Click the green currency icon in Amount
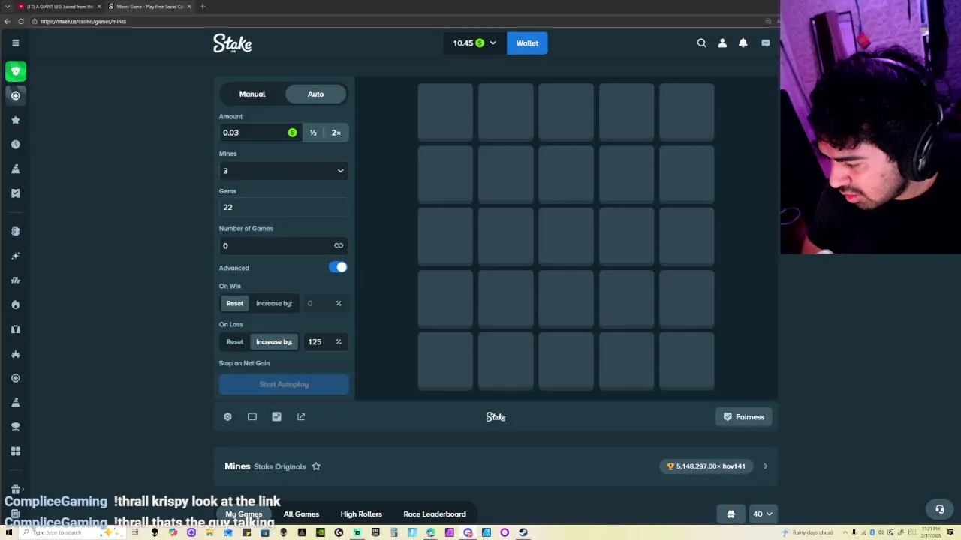Screen dimensions: 961x540 (292, 133)
